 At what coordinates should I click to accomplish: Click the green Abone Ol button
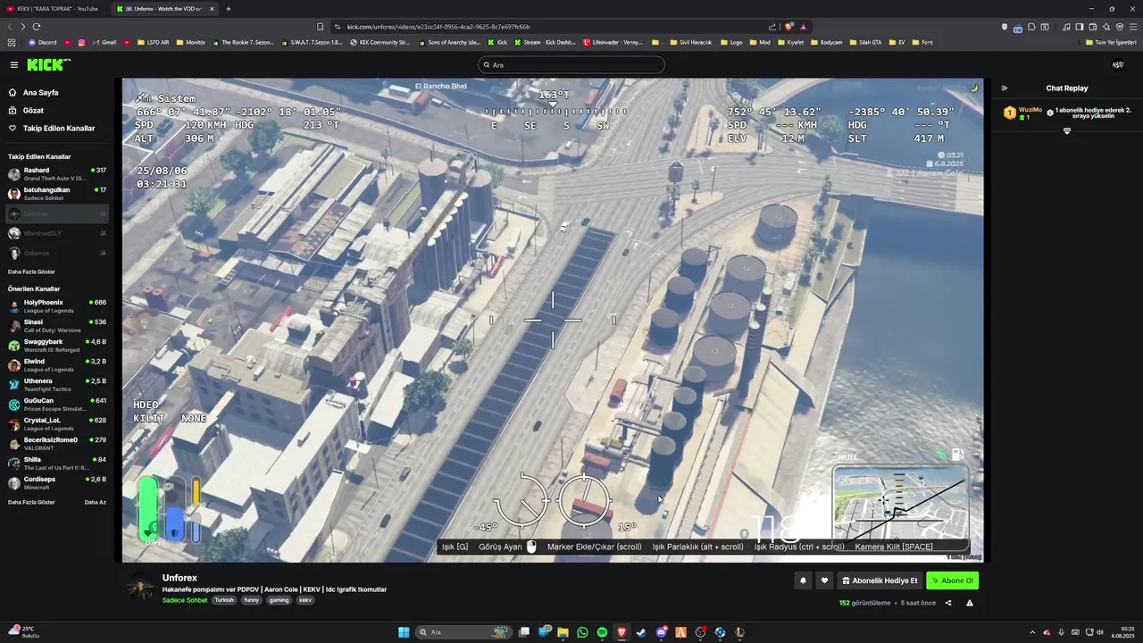tap(952, 580)
